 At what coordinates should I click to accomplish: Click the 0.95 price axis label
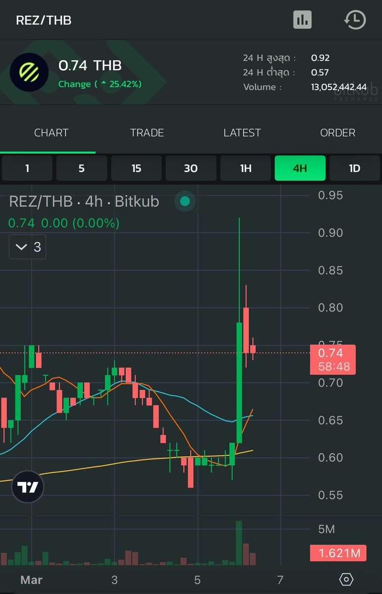[x=330, y=196]
